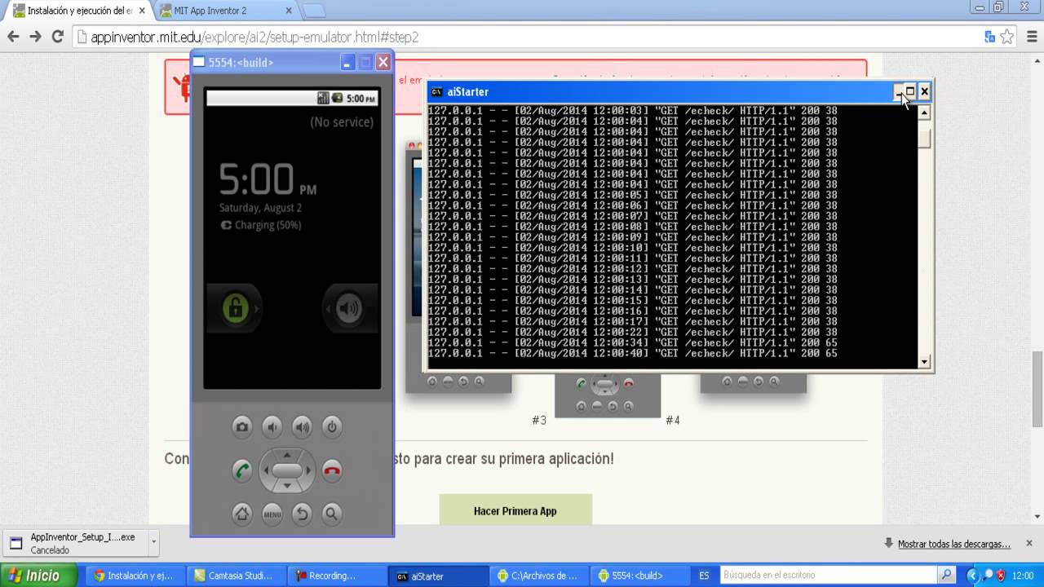Click Chrome forward arrow
Viewport: 1044px width, 587px height.
point(35,37)
